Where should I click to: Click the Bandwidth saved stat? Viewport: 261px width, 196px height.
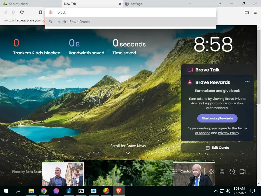pyautogui.click(x=87, y=47)
